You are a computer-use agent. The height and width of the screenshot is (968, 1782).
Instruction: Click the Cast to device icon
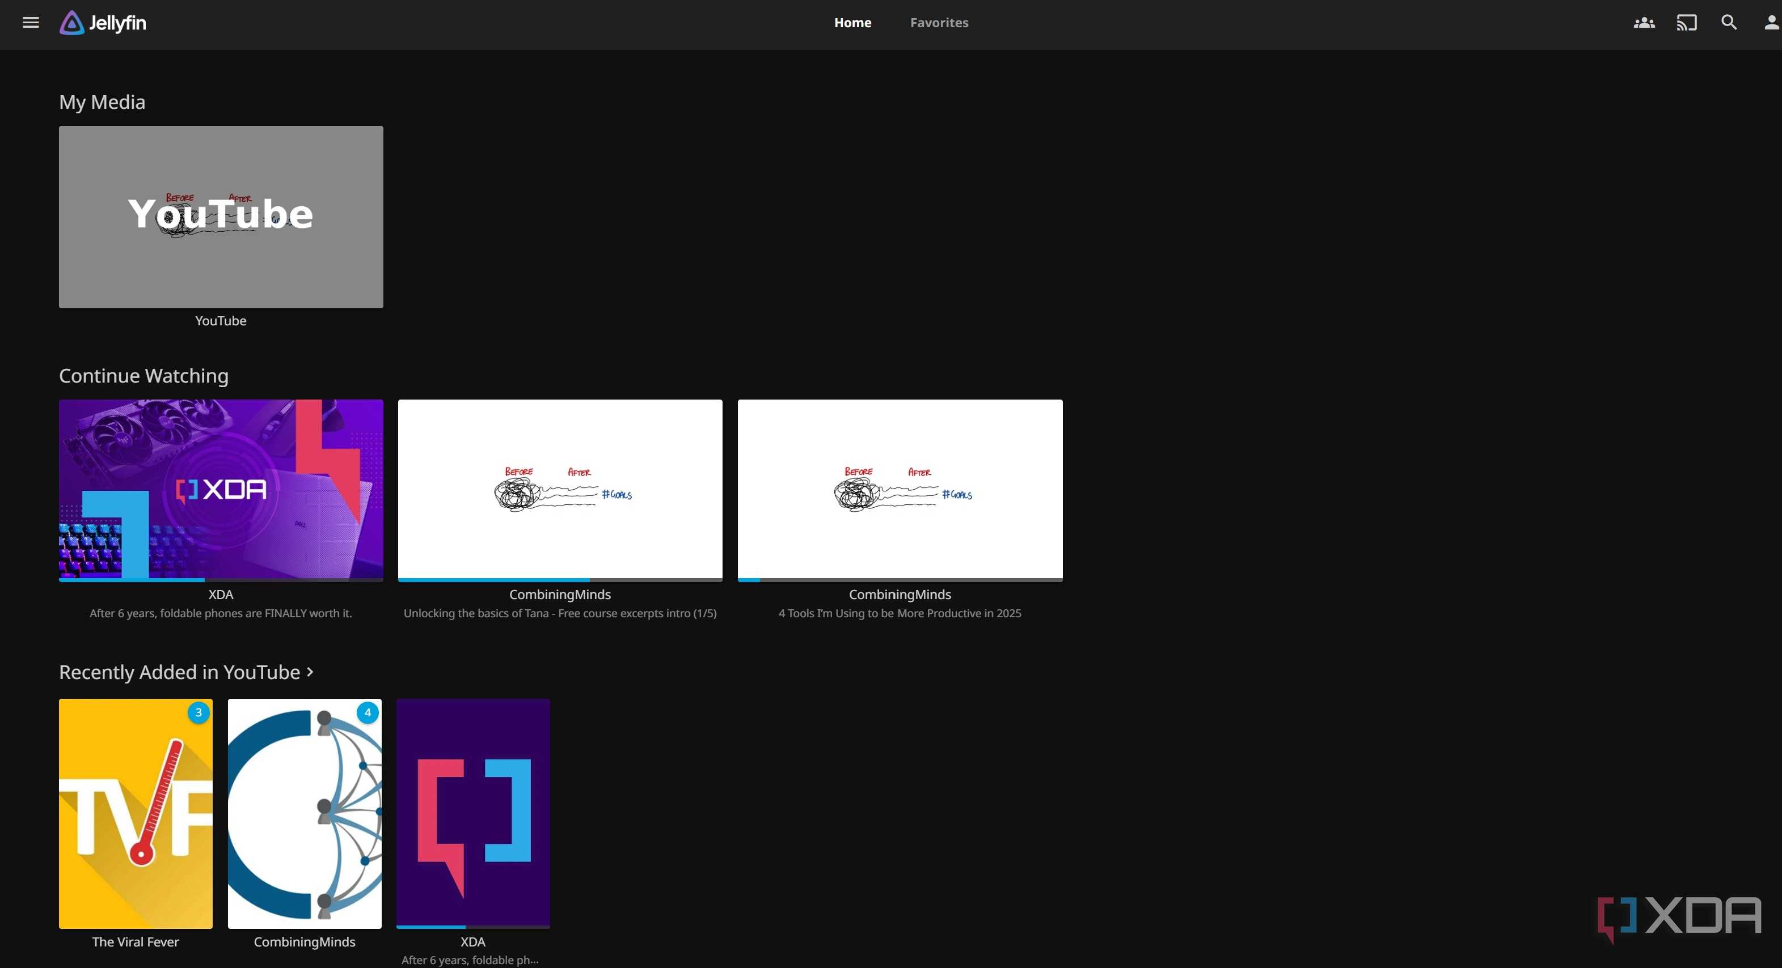tap(1687, 22)
